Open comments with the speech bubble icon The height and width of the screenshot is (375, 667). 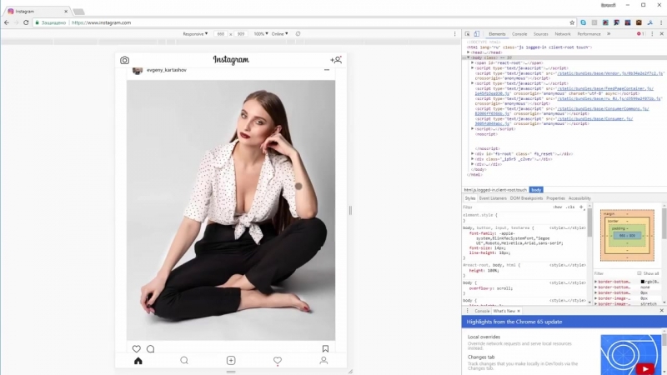click(151, 348)
